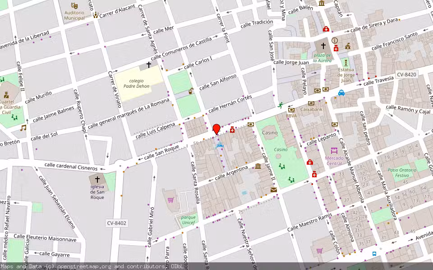Screen dimensions: 433x270
Task: Open the tourist information icon near plaza de la Aurora
Action: pos(334,40)
